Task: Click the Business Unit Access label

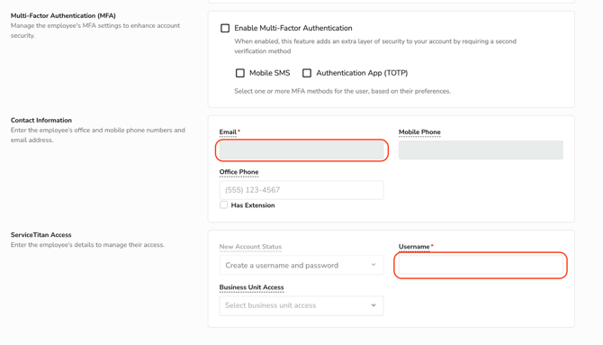Action: 251,287
